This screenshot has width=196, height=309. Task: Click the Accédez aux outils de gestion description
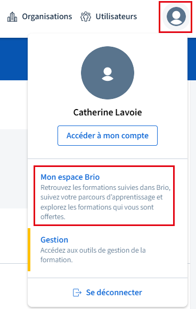93,255
